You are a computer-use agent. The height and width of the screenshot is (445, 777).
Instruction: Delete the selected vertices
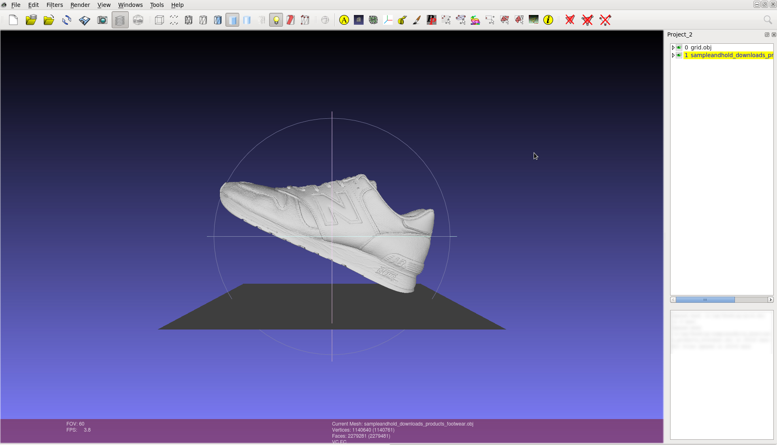605,20
